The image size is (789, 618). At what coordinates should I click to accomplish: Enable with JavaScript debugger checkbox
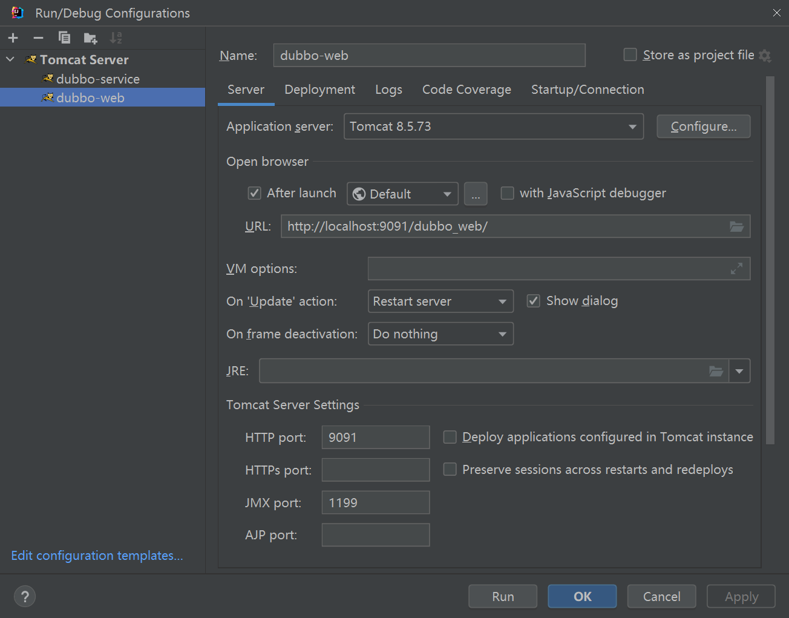(508, 193)
